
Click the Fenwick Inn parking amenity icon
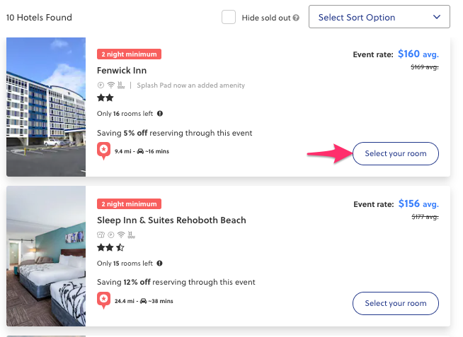pyautogui.click(x=101, y=85)
